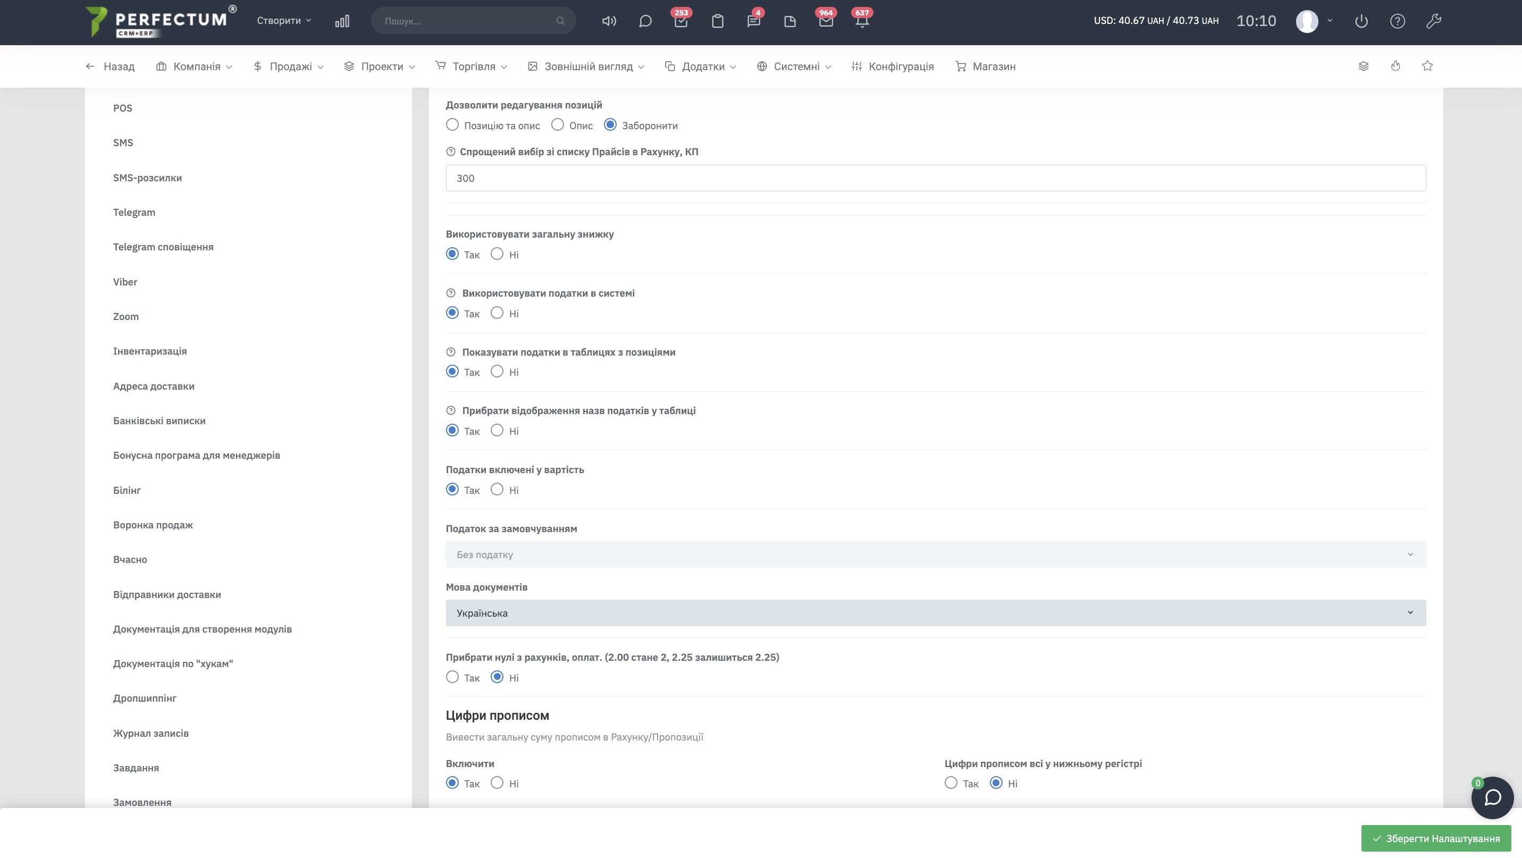
Task: Click the star favorites icon
Action: 1427,66
